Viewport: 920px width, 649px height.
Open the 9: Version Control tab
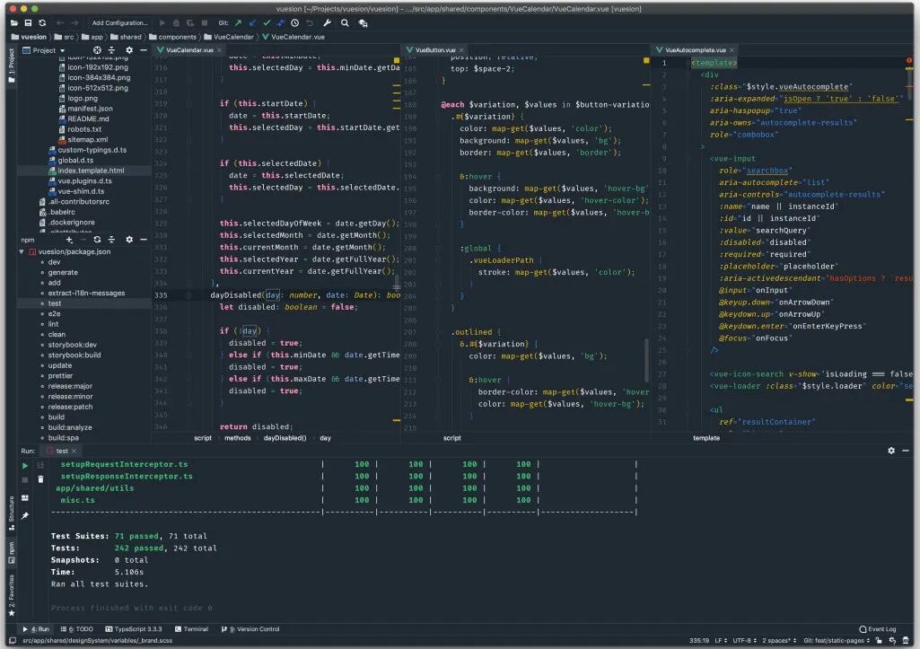(x=250, y=629)
